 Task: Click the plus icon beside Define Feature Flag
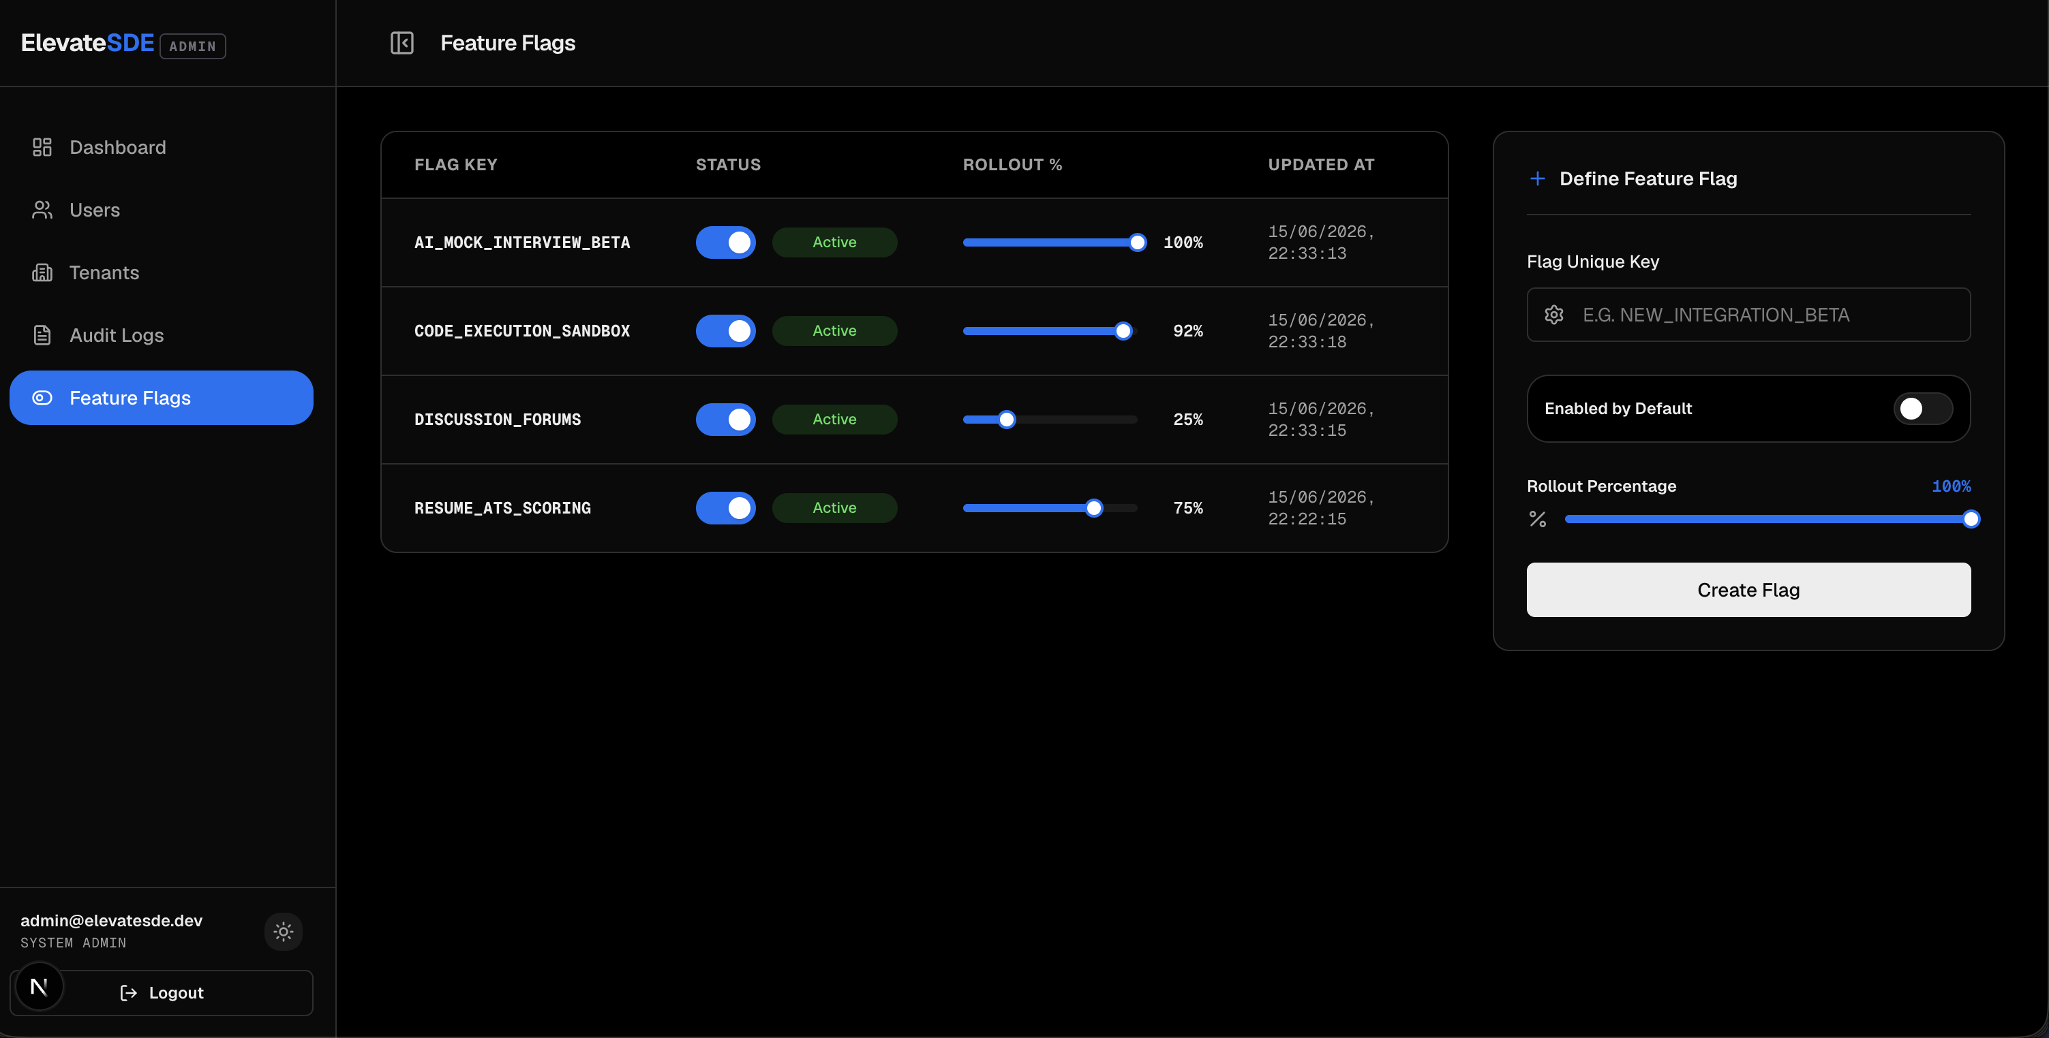1538,179
